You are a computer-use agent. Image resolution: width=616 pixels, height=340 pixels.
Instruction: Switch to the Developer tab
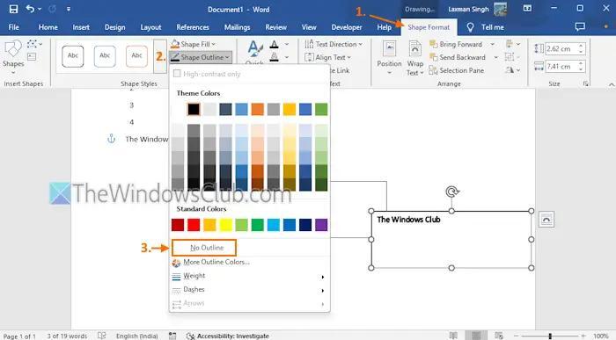347,27
